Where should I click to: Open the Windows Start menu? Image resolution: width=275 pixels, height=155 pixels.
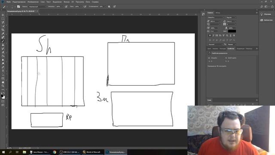click(3, 152)
